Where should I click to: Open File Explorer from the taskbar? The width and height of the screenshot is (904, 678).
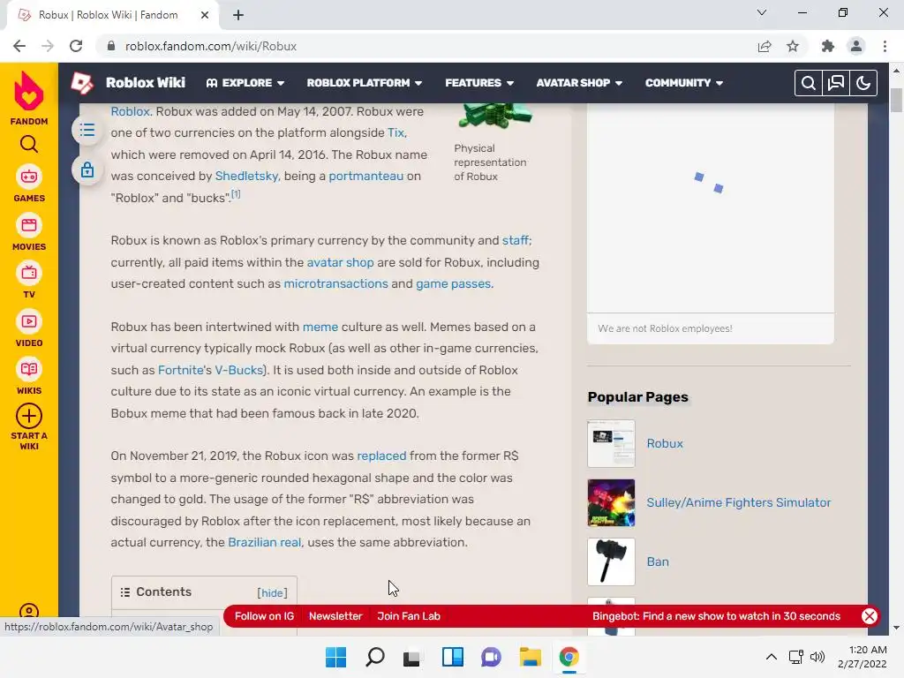pyautogui.click(x=530, y=657)
